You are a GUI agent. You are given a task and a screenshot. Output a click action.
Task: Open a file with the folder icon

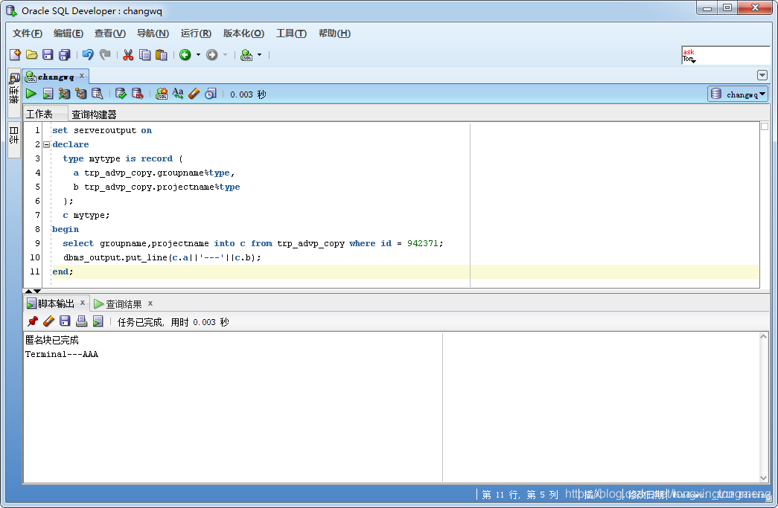click(32, 54)
